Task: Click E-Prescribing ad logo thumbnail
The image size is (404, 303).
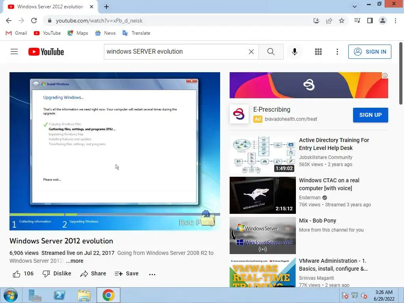Action: [x=239, y=114]
